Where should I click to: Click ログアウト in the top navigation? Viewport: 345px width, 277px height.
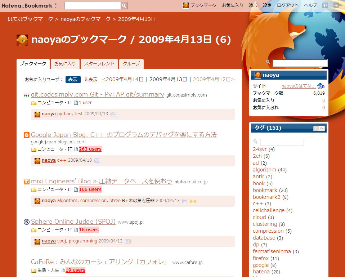288,5
